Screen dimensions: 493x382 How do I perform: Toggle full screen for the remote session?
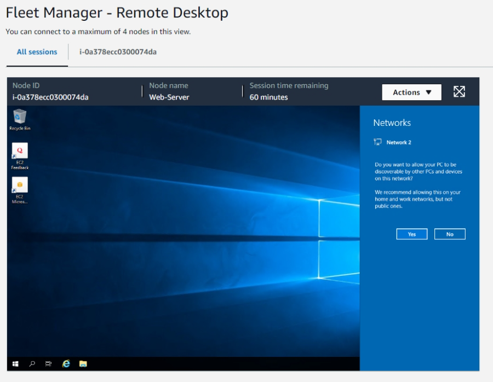pyautogui.click(x=459, y=92)
